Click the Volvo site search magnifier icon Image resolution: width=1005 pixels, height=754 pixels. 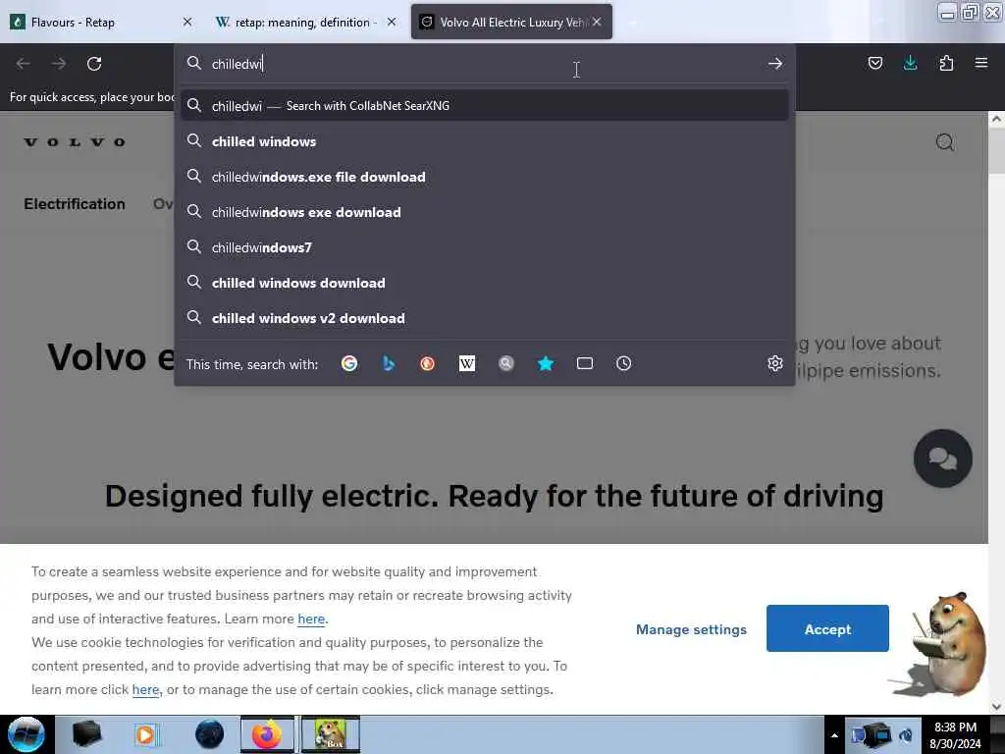[945, 142]
